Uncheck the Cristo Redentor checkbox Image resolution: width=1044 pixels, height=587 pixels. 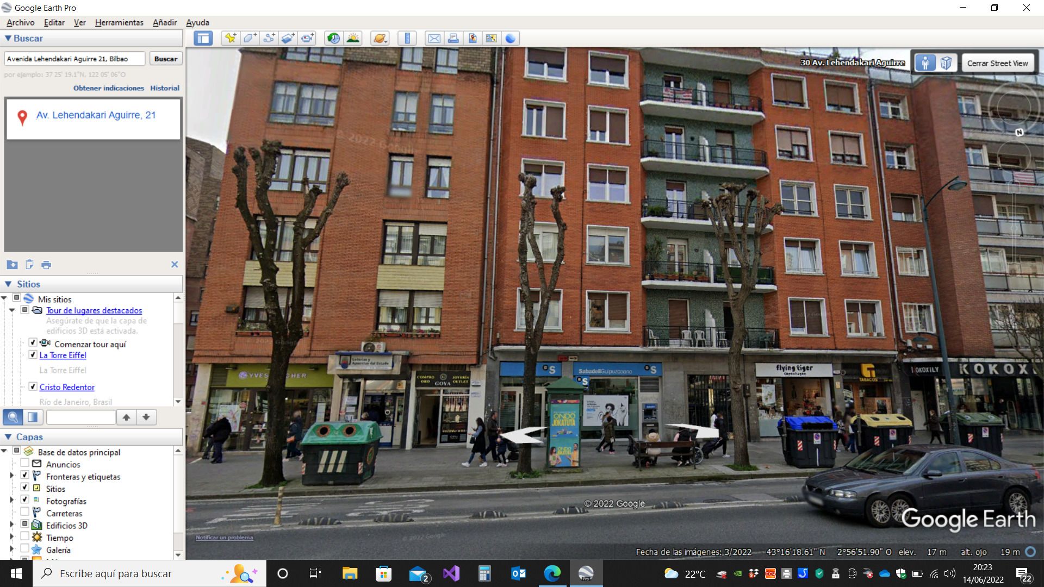33,386
